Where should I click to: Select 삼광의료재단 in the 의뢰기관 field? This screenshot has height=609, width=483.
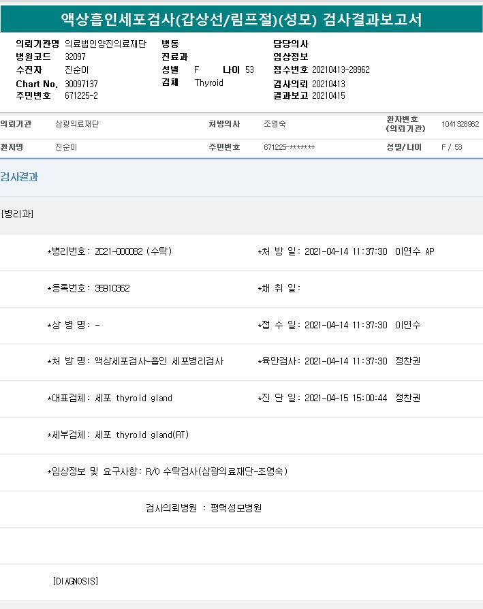[77, 124]
